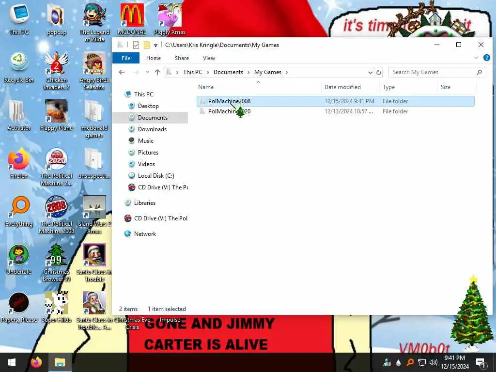Viewport: 496px width, 372px height.
Task: Sort by the Size column header
Action: click(x=456, y=87)
